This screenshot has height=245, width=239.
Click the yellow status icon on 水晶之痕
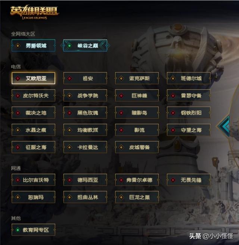click(18, 130)
